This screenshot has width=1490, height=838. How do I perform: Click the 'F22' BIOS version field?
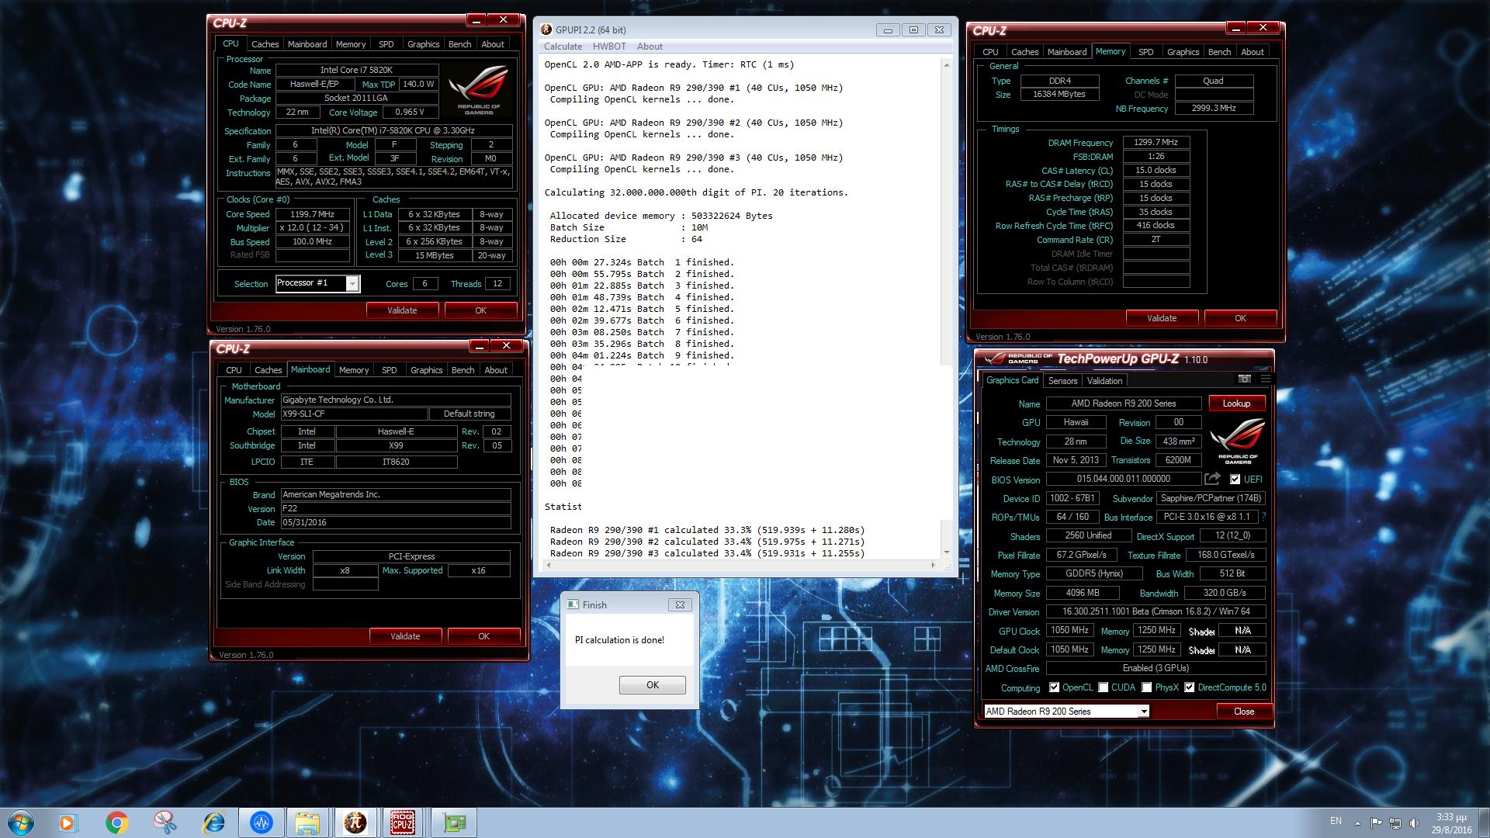point(395,509)
